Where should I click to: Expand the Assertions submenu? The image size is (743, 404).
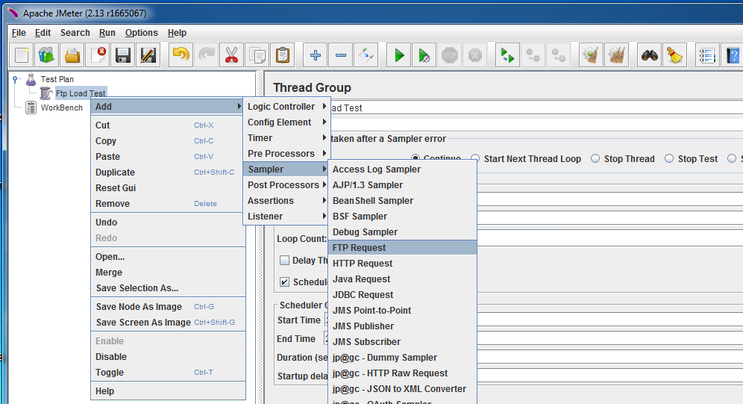click(x=286, y=201)
